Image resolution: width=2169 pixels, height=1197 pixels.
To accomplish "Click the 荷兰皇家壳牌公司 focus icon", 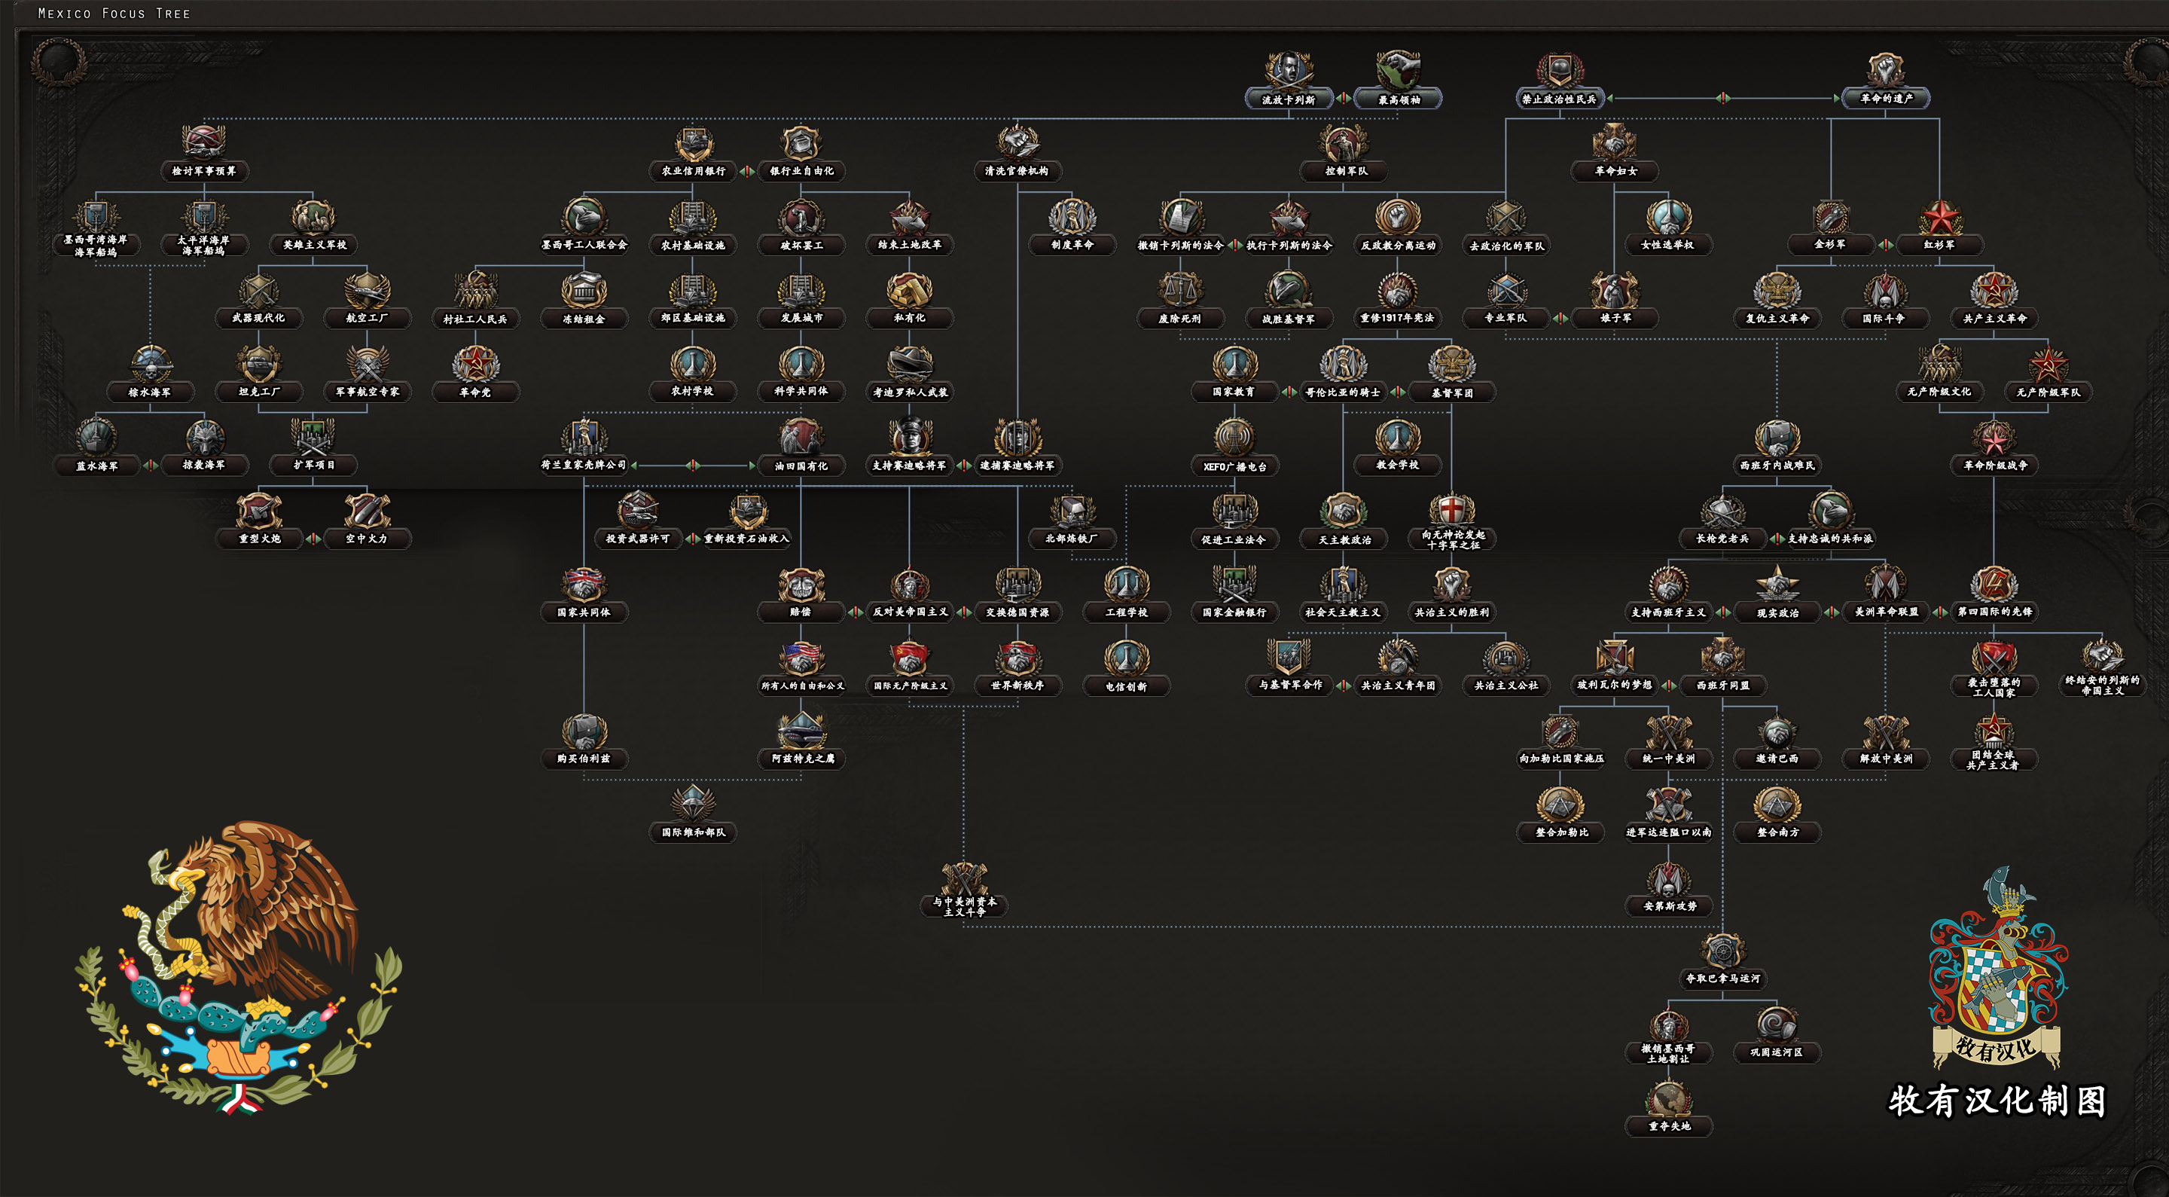I will tap(584, 436).
